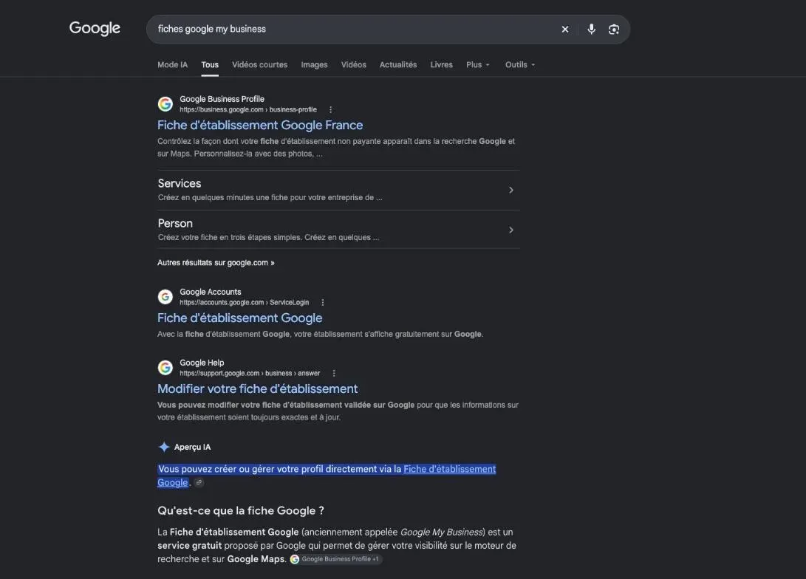Switch to Mode IA tab

tap(172, 65)
